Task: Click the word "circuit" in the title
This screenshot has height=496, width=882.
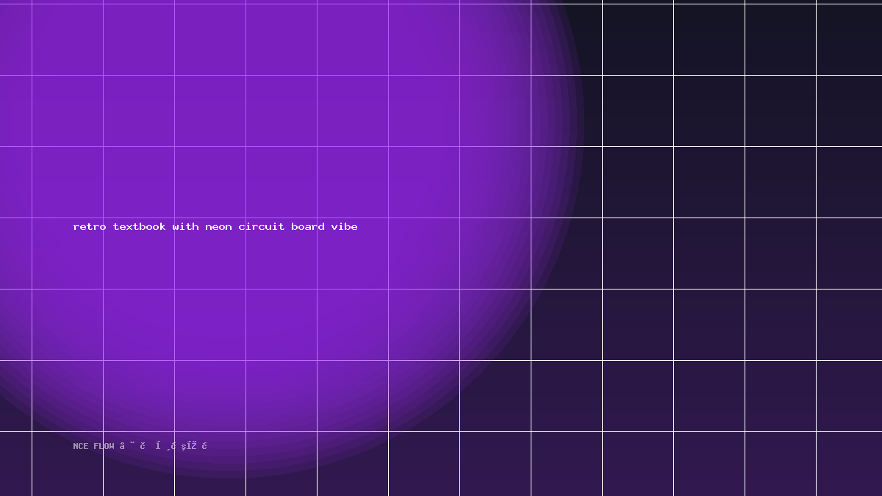Action: click(261, 226)
